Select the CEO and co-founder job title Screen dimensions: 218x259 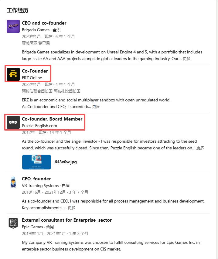coord(44,23)
